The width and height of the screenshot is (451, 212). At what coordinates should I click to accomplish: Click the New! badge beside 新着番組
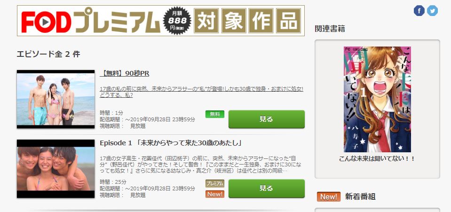pyautogui.click(x=329, y=197)
